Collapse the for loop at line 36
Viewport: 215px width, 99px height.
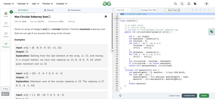[119, 54]
